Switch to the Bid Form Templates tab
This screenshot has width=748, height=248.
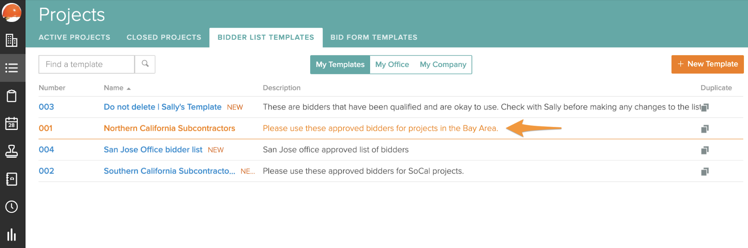(373, 37)
